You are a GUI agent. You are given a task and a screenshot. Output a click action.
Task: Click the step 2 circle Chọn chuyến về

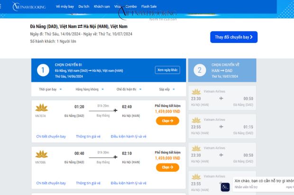[x=200, y=70]
